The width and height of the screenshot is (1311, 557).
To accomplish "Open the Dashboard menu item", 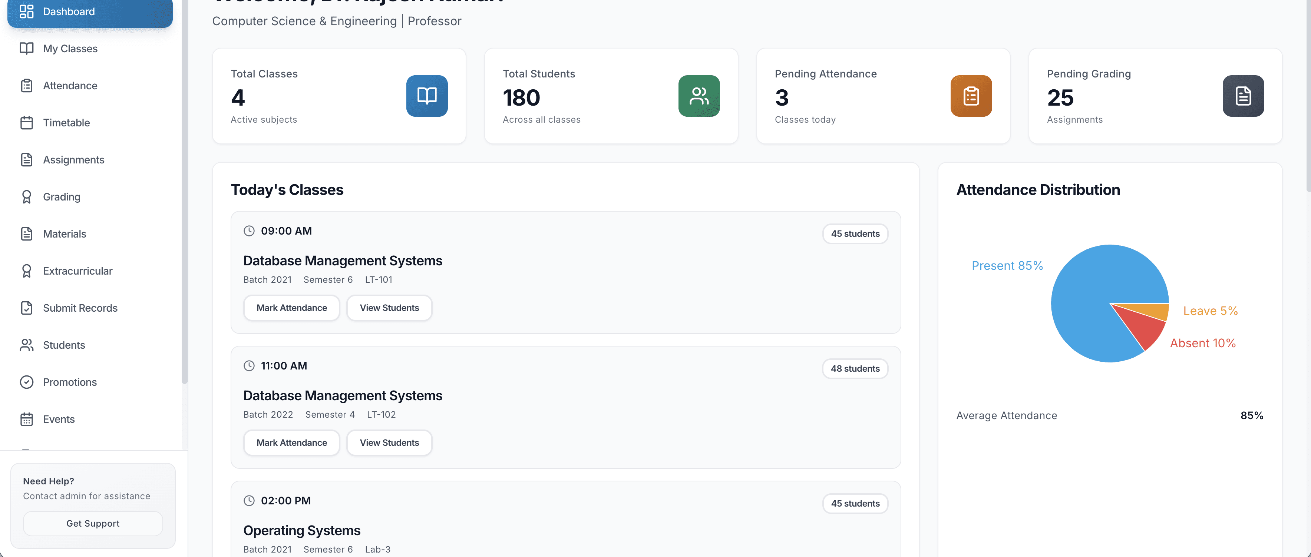I will [90, 12].
